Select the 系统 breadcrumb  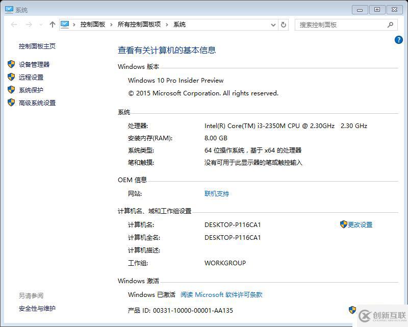(180, 24)
